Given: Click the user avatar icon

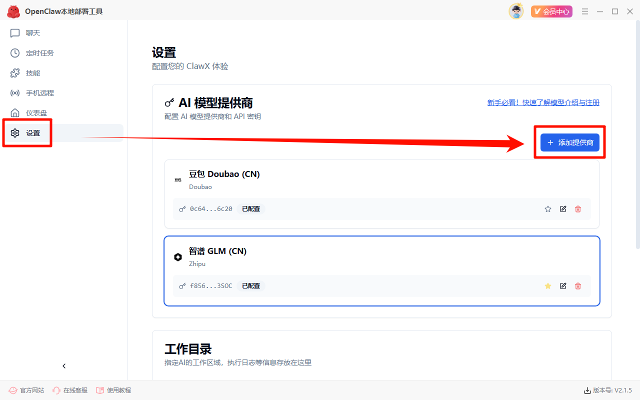Looking at the screenshot, I should tap(516, 11).
